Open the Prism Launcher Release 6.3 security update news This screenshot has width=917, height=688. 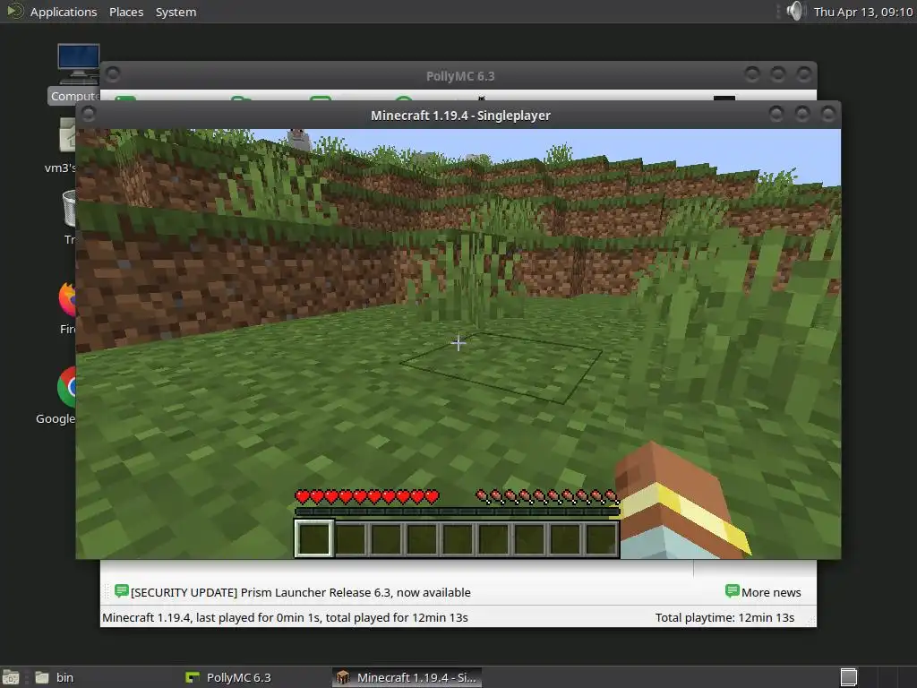point(301,592)
